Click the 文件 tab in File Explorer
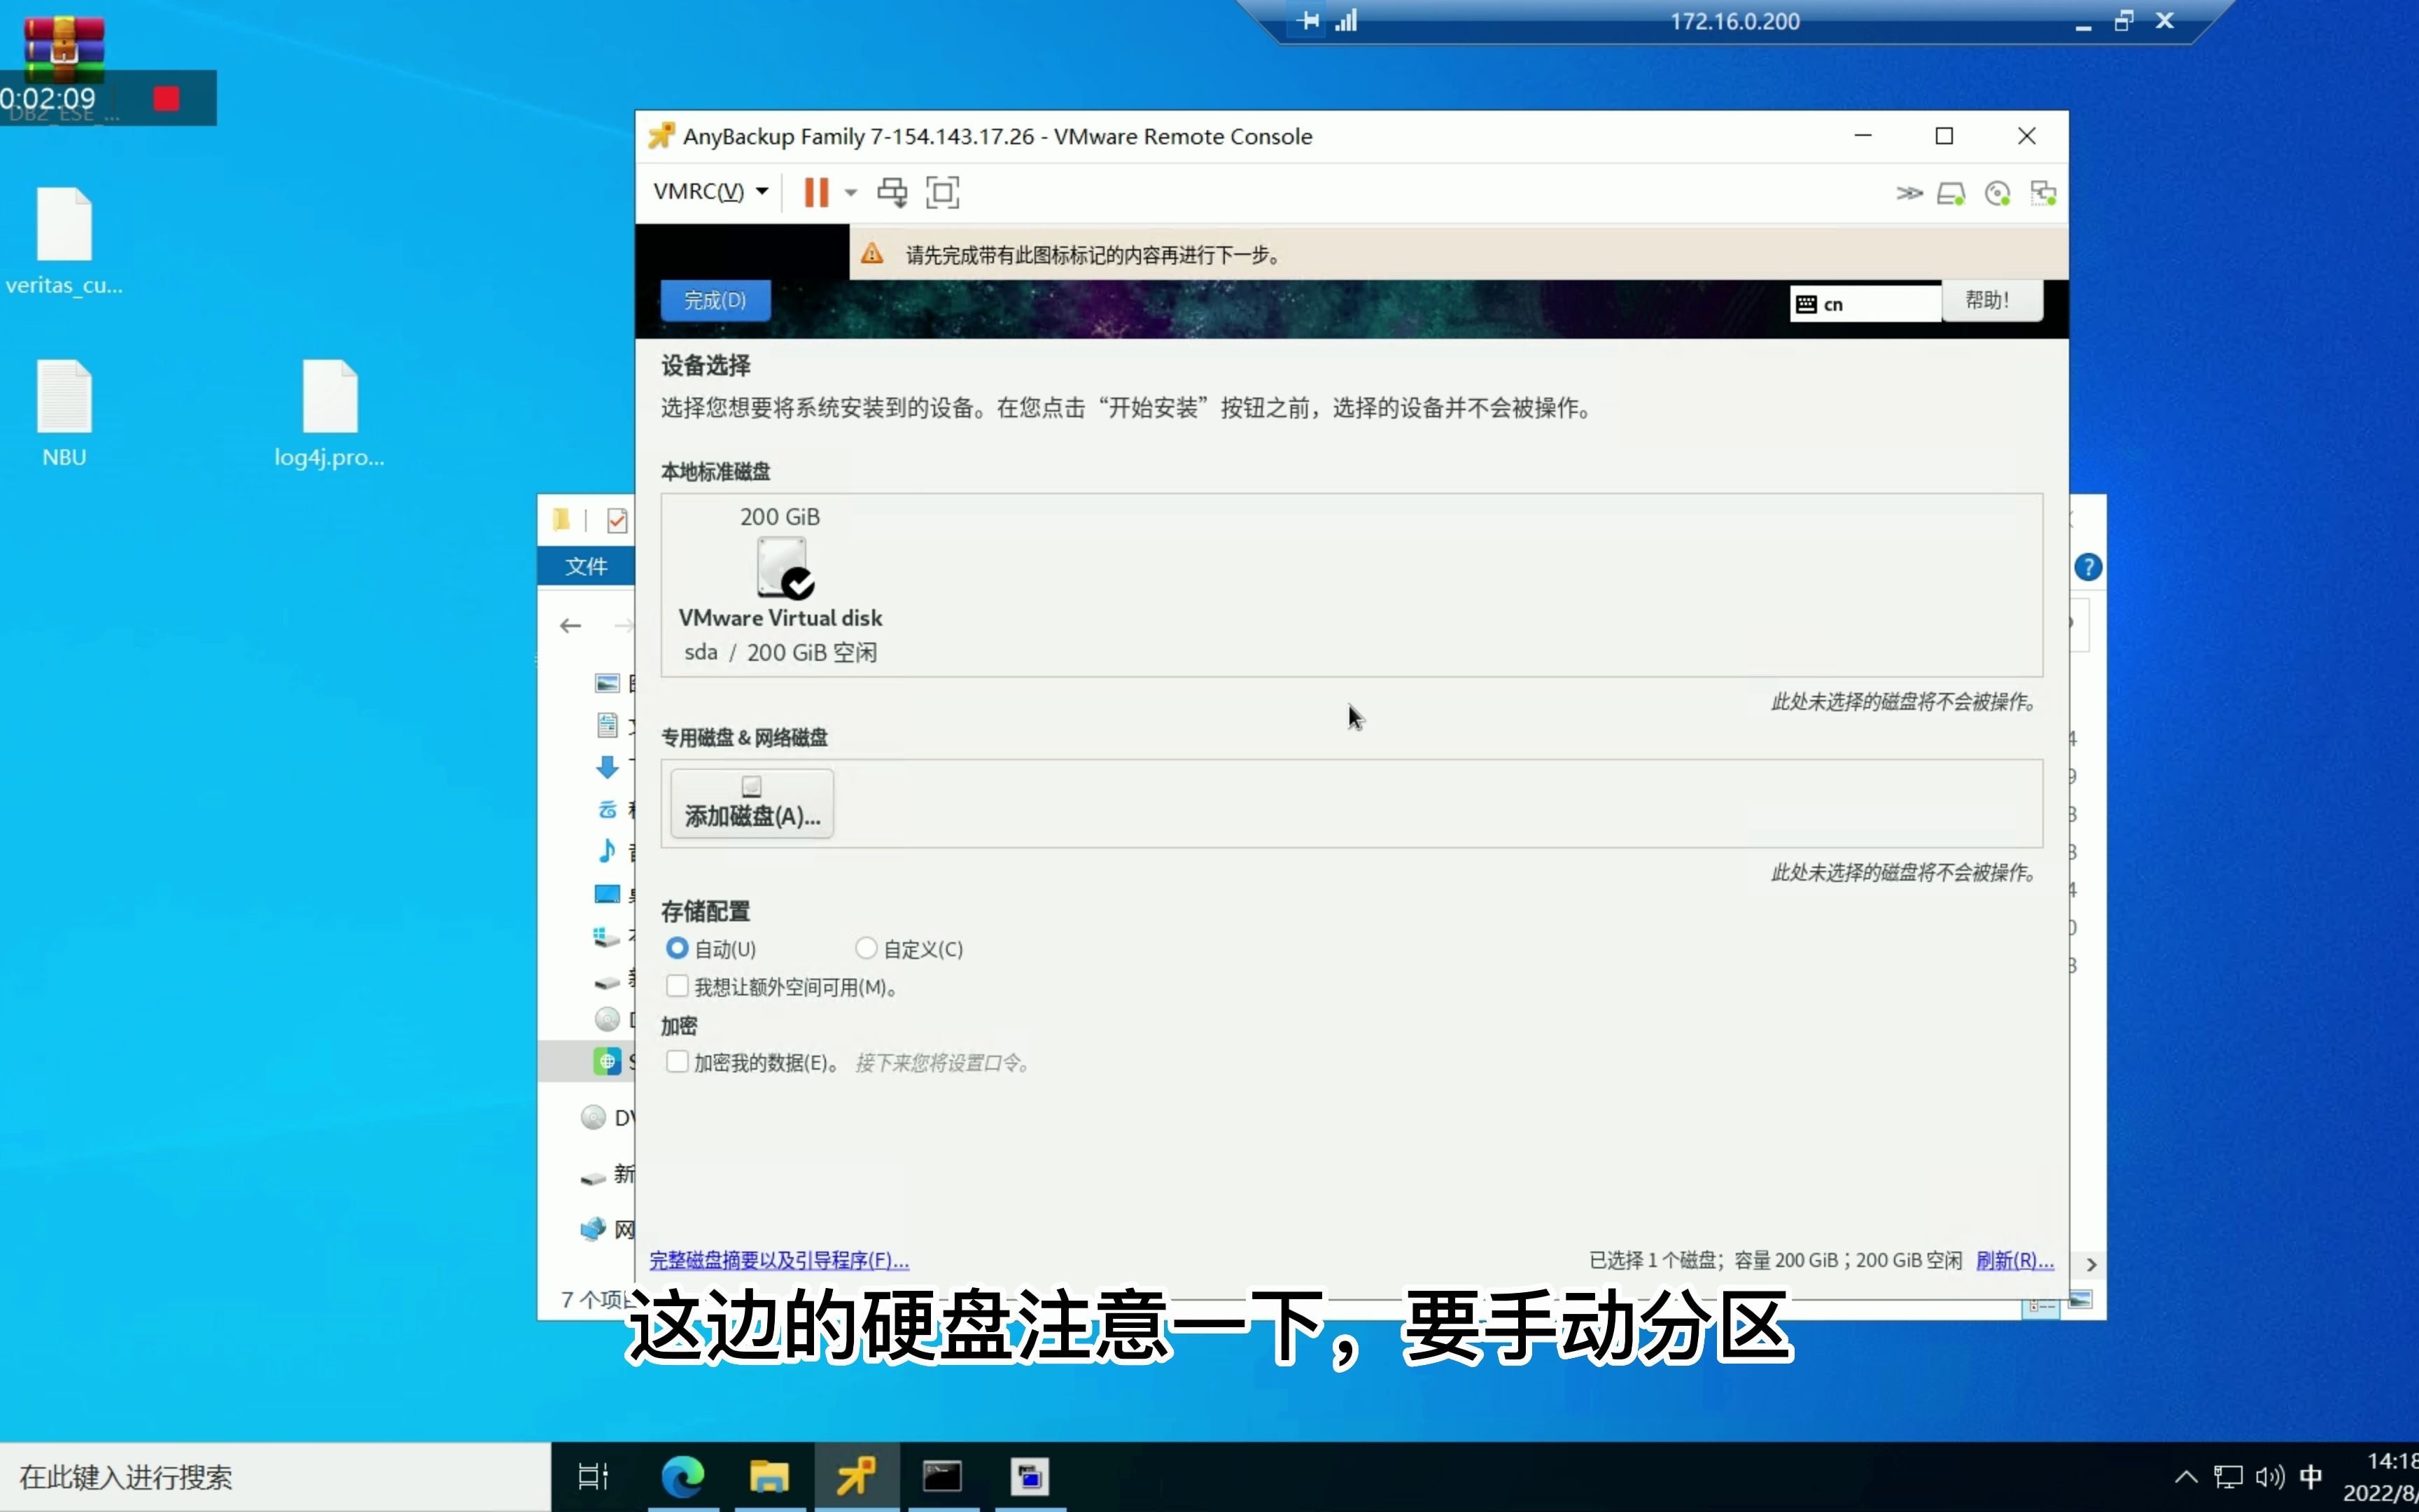The image size is (2419, 1512). pos(586,567)
